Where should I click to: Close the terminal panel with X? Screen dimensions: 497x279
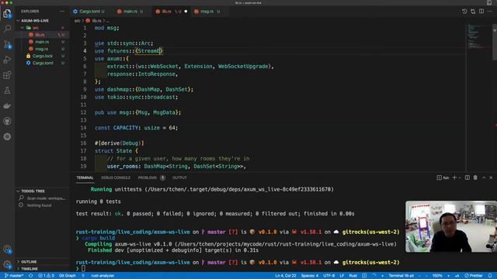pyautogui.click(x=491, y=177)
